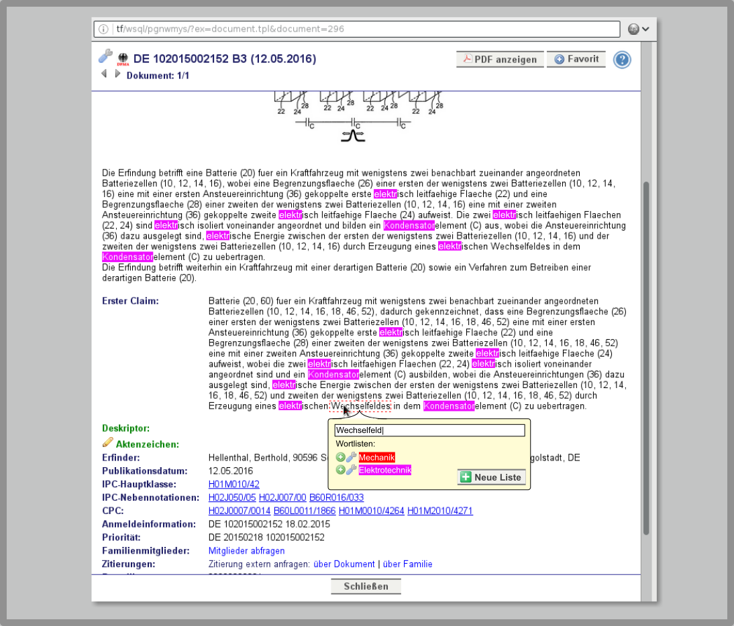Click Dokument: 1/1 counter text

(158, 76)
